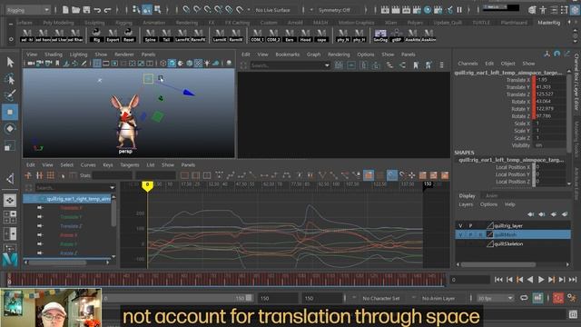Open the 30 fps frame rate dropdown
The height and width of the screenshot is (327, 581).
pos(496,298)
